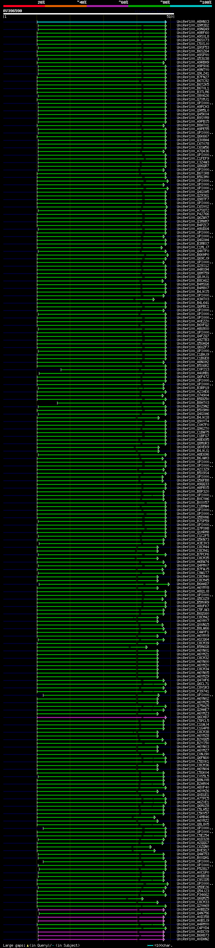Open hit UniRef100_Q53U38

pos(193,59)
